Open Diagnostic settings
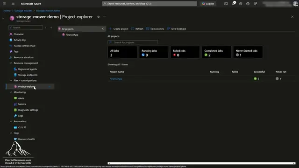The height and width of the screenshot is (168, 299). coord(28,110)
